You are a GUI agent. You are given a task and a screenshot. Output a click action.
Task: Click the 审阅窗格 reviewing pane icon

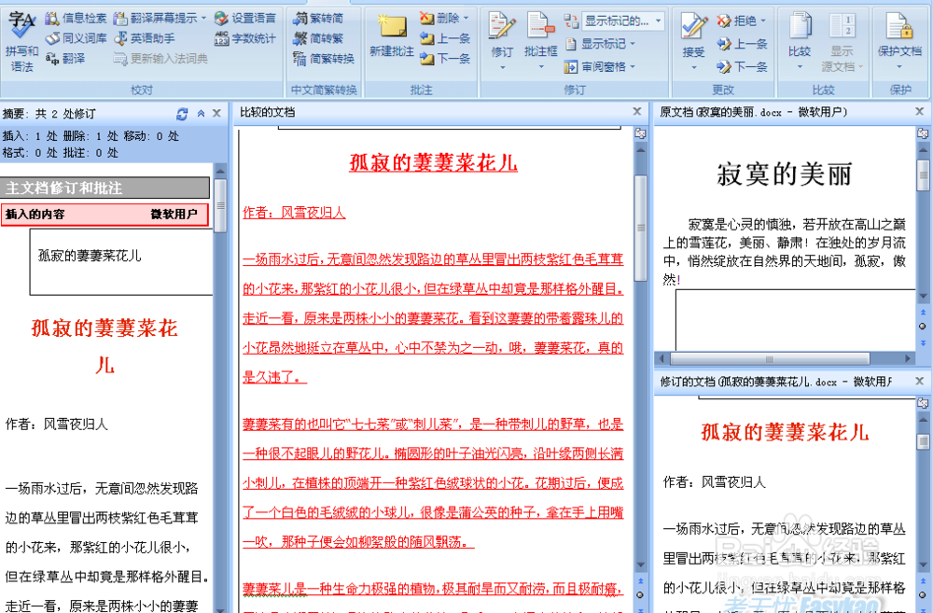click(x=571, y=66)
